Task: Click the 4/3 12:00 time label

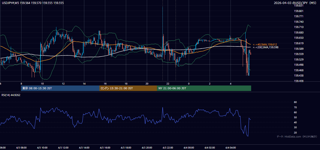Action: click(63, 148)
